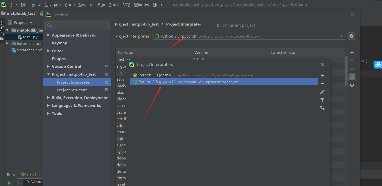Click the up arrow upgrade package icon
382x186 pixels.
click(x=352, y=69)
